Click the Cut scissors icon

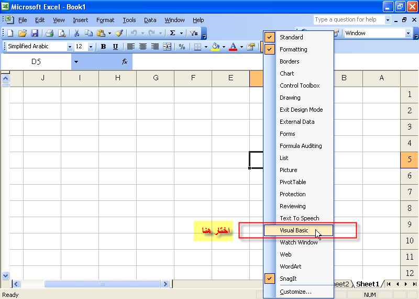click(x=76, y=33)
